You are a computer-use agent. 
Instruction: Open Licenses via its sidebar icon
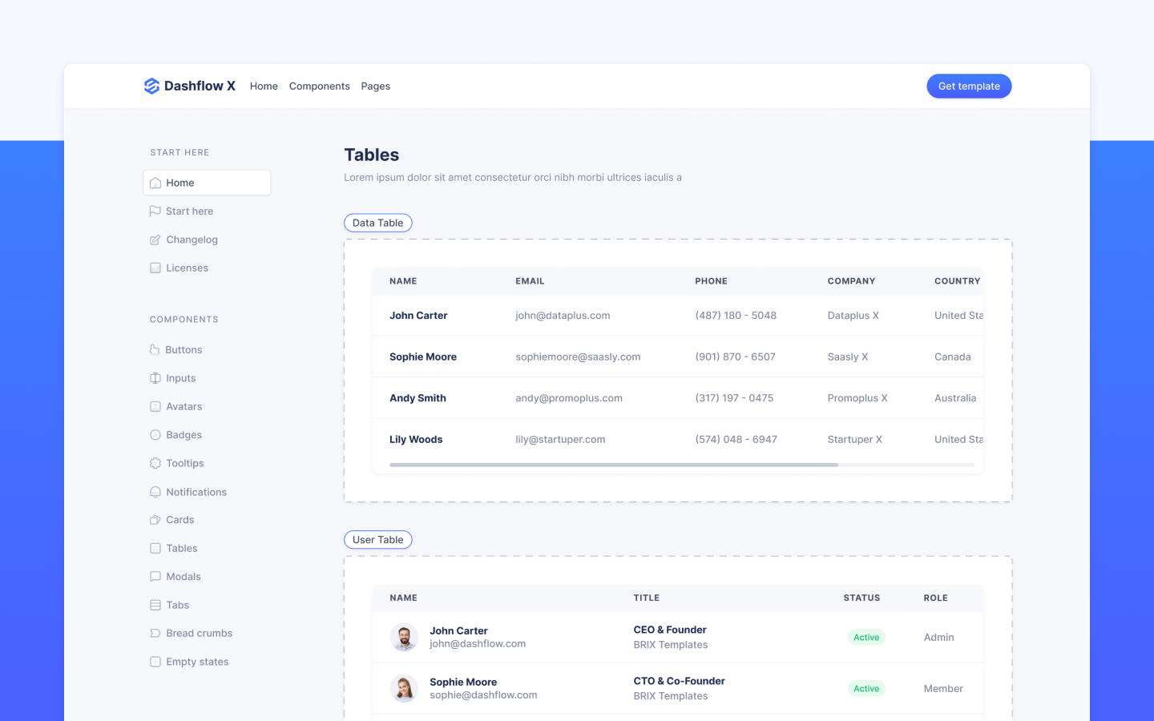click(155, 268)
